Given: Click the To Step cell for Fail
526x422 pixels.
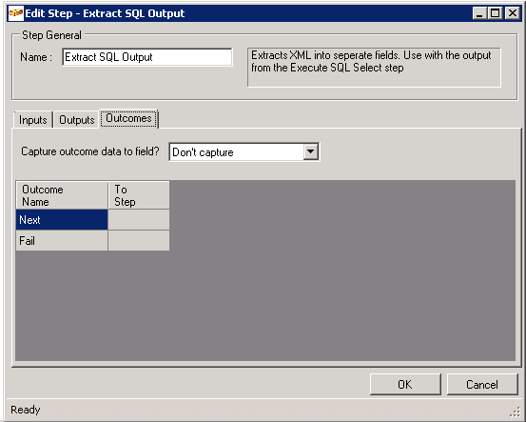Looking at the screenshot, I should click(x=139, y=241).
